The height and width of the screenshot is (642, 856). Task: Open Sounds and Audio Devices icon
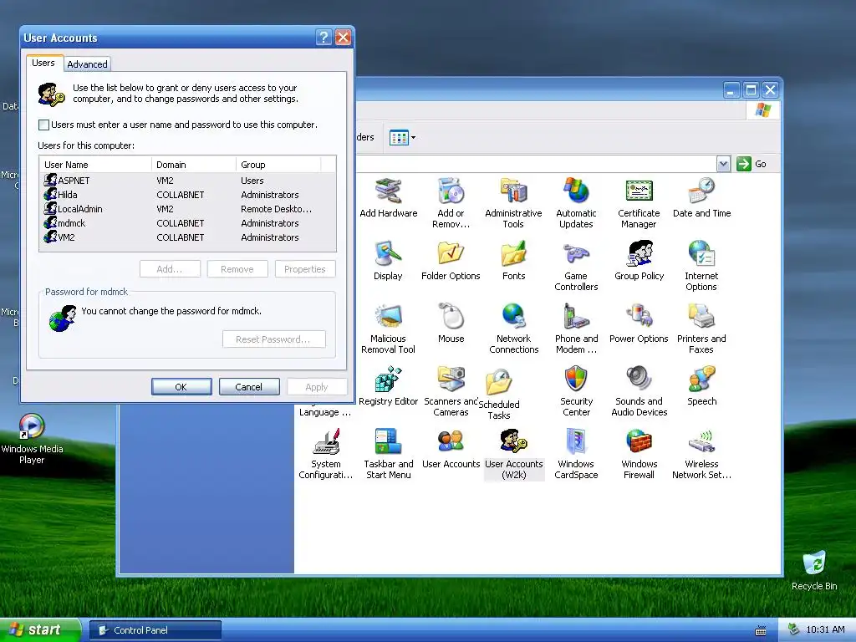639,391
